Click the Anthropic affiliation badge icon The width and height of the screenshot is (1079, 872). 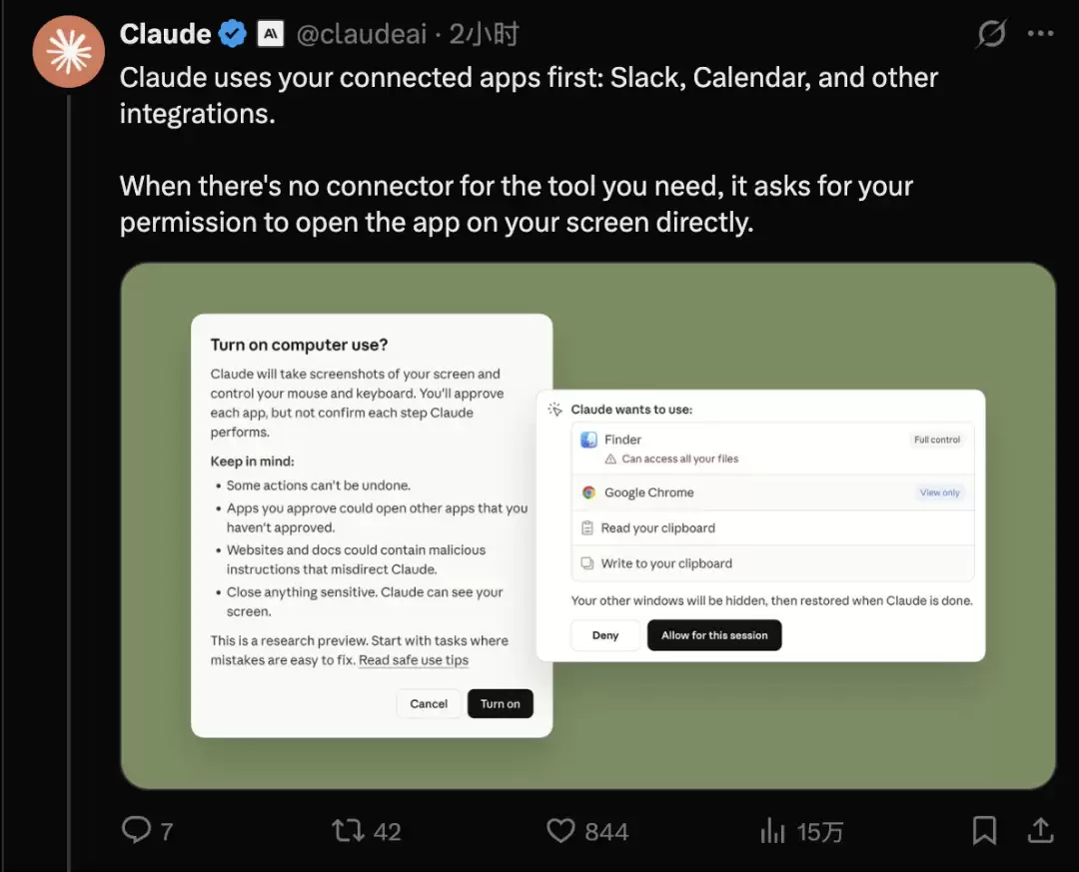tap(270, 35)
